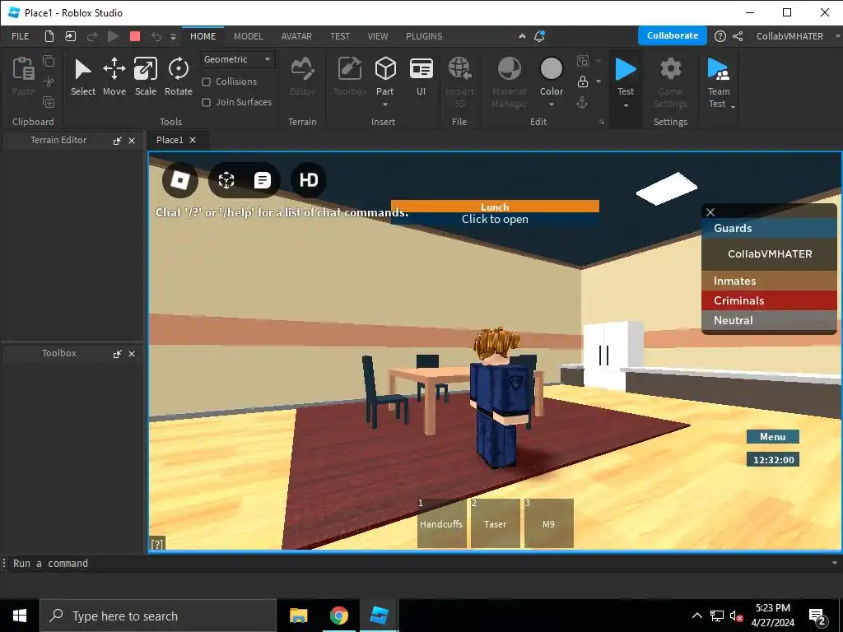This screenshot has width=843, height=632.
Task: Collapse the ribbon with the chevron
Action: 521,36
